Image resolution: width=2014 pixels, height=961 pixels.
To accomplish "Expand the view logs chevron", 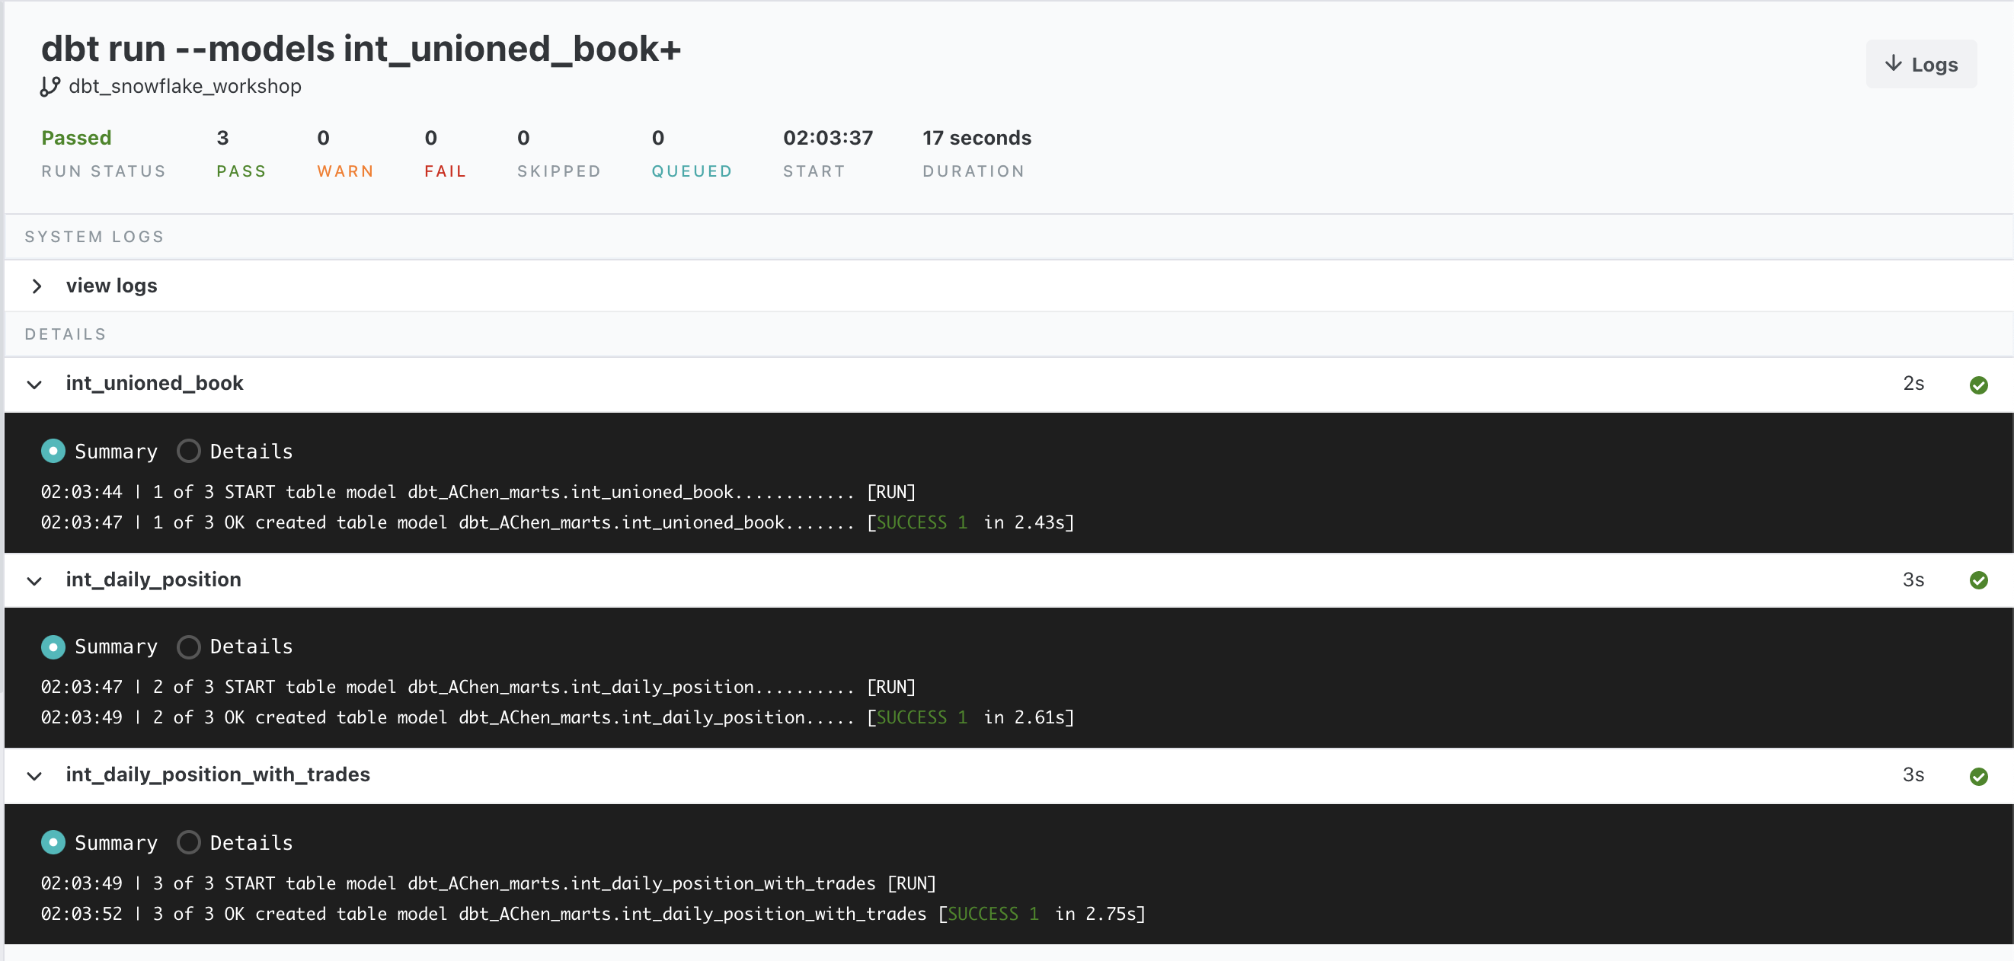I will 36,286.
